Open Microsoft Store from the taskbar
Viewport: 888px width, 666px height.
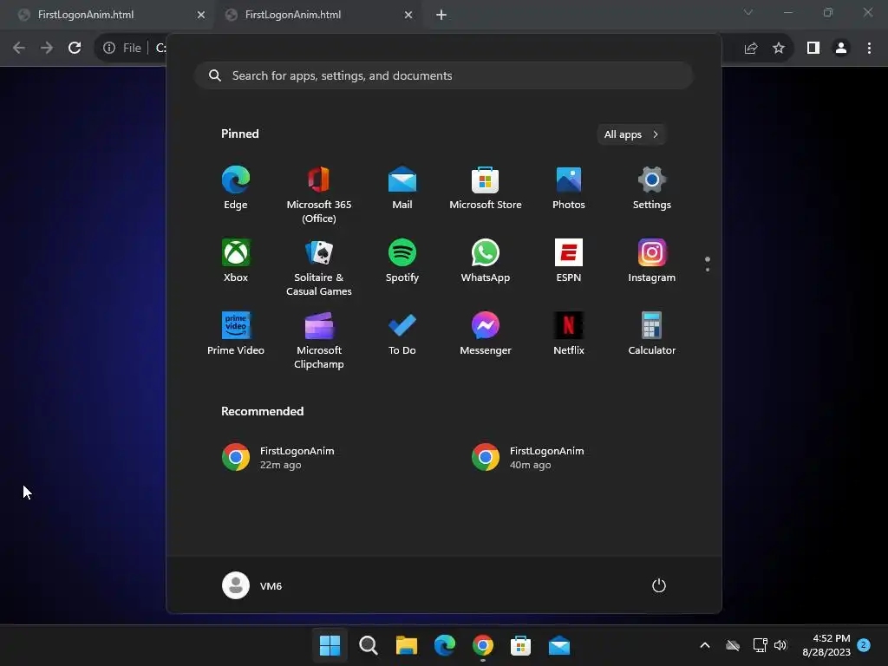[520, 645]
